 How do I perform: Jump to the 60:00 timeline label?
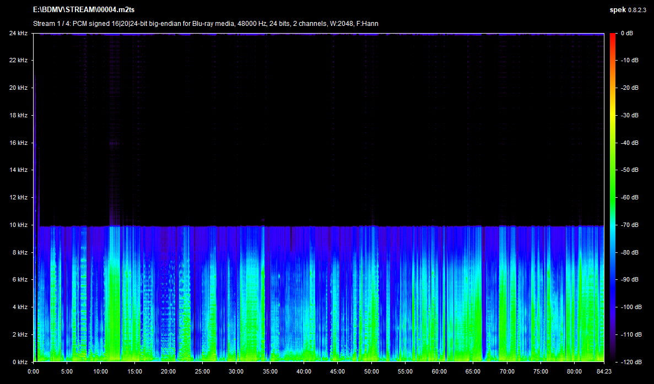coord(439,371)
